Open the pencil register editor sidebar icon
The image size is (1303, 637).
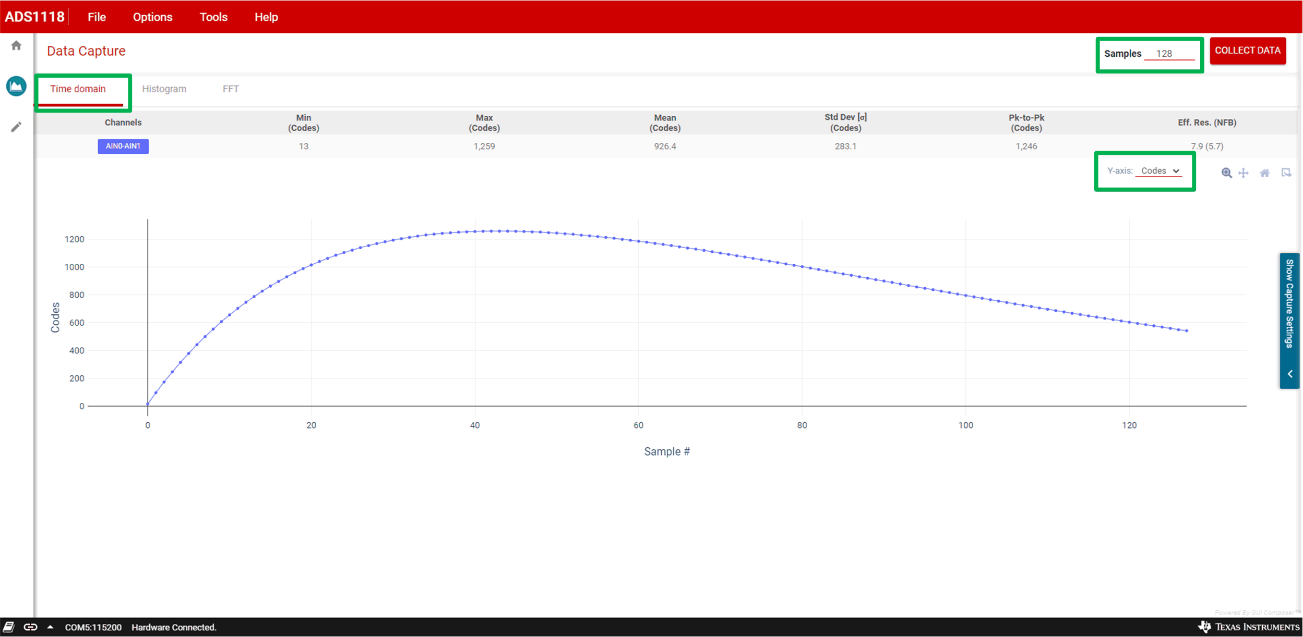[x=16, y=127]
